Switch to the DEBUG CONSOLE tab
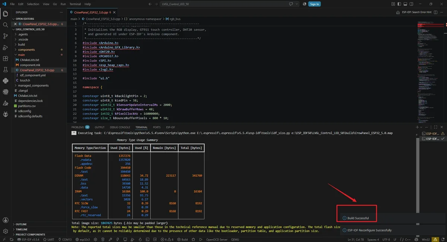The height and width of the screenshot is (242, 447). click(120, 127)
